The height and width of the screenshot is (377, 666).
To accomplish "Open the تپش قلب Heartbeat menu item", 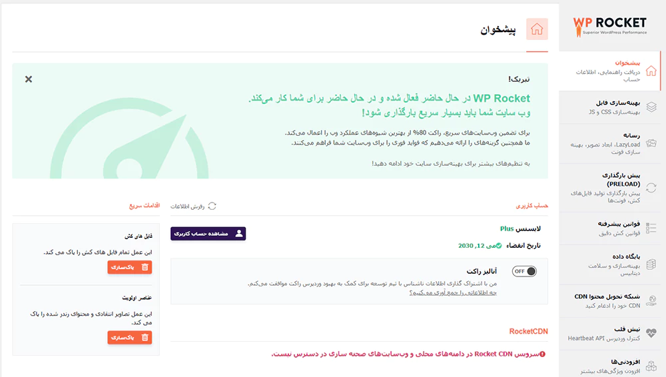I will click(610, 334).
